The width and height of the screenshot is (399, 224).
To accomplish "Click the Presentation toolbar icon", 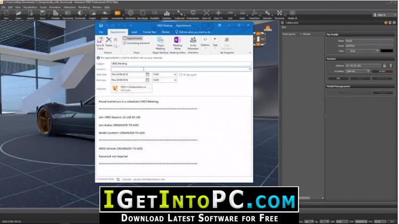I will (x=193, y=15).
